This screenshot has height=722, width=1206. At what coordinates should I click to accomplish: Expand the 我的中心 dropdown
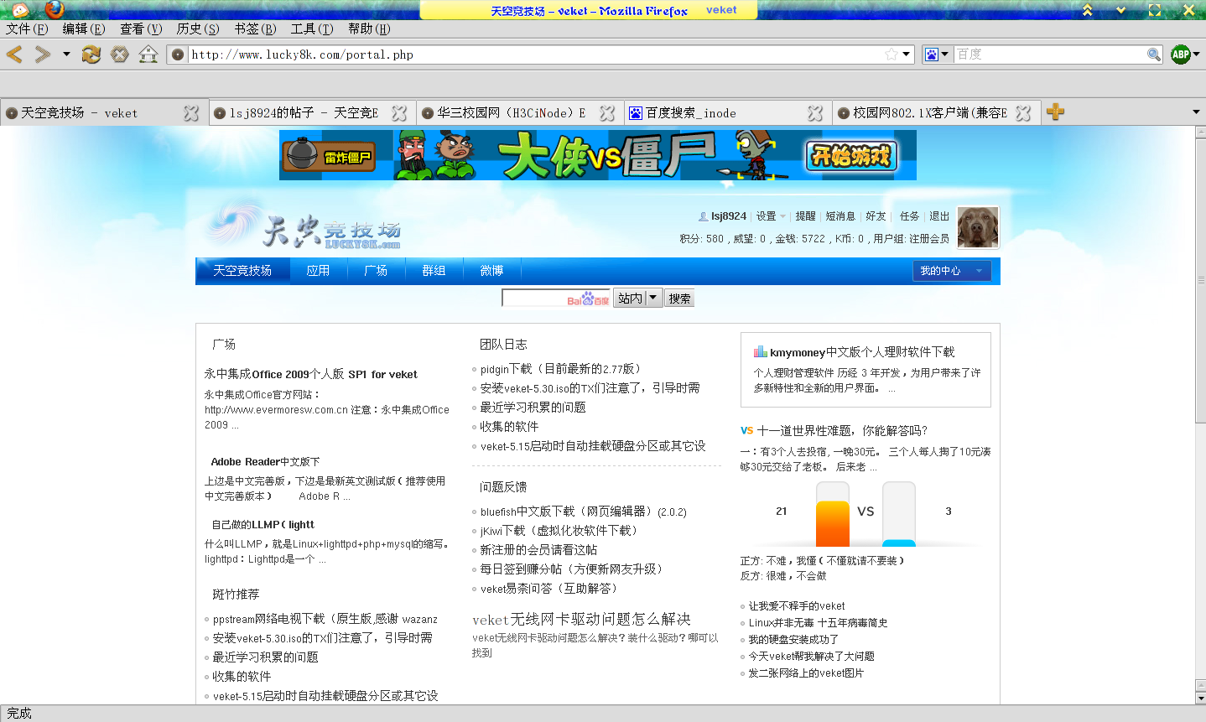[952, 271]
